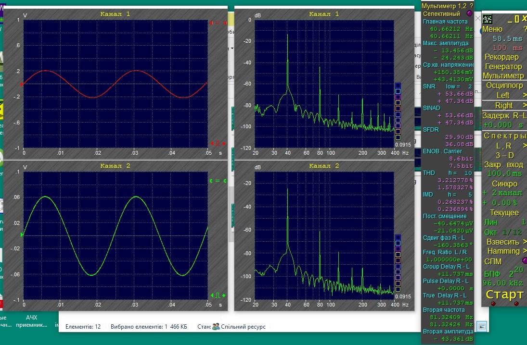Select bottom swatch in Канал 2 spectrum
527x345 pixels.
398,289
